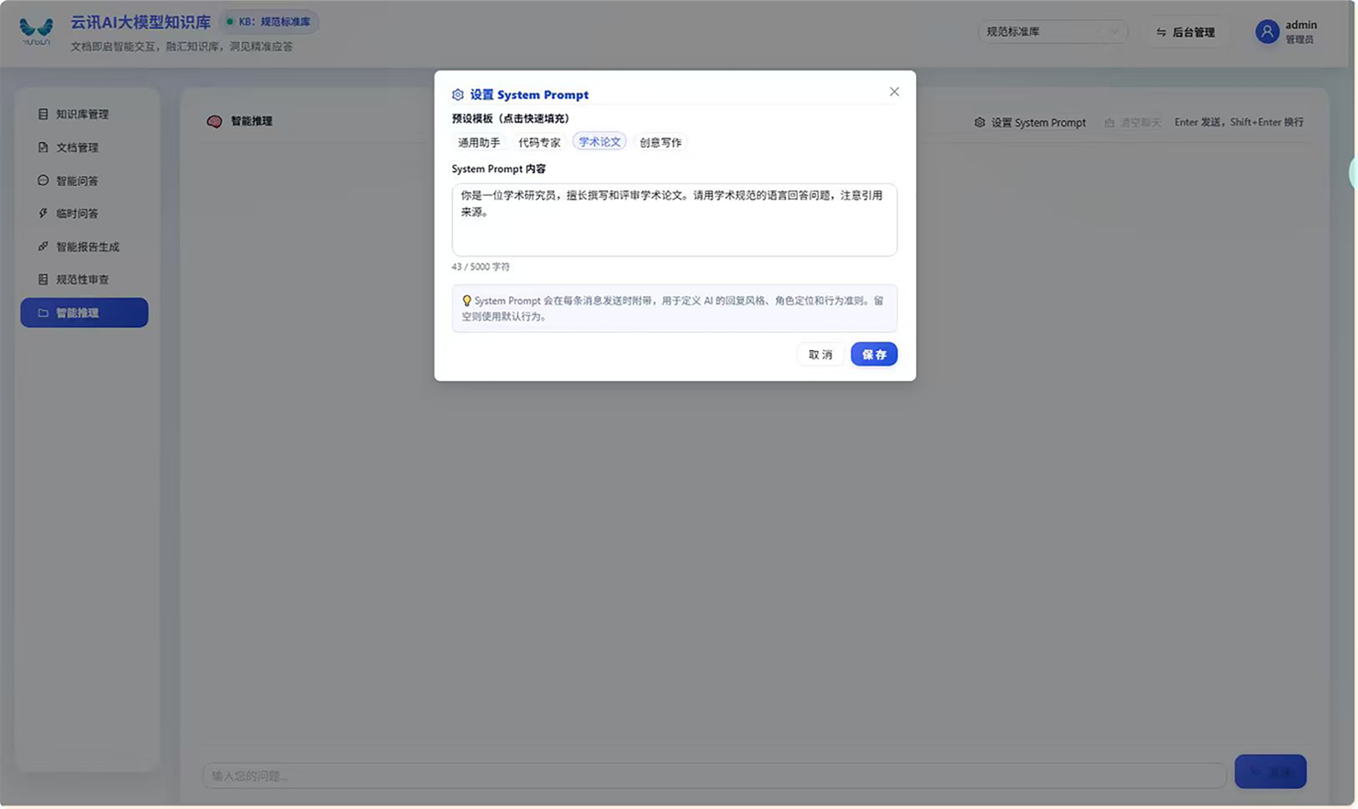Screen dimensions: 1358x809
Task: Click 设置 System Prompt toolbar button
Action: 1030,122
